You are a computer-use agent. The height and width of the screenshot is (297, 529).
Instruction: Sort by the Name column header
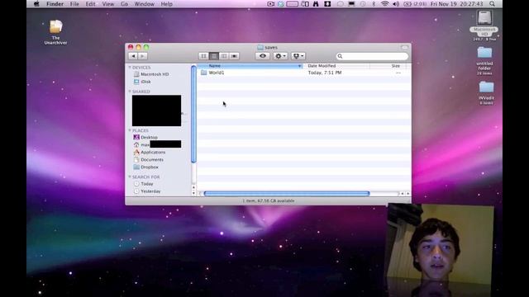click(250, 66)
